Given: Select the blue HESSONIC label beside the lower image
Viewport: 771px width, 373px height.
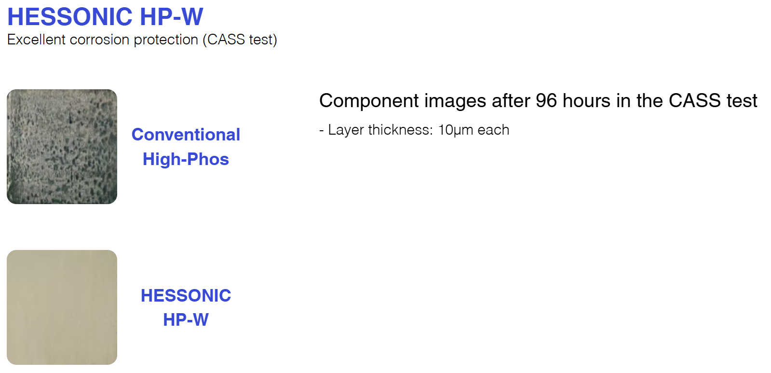Looking at the screenshot, I should (x=186, y=295).
